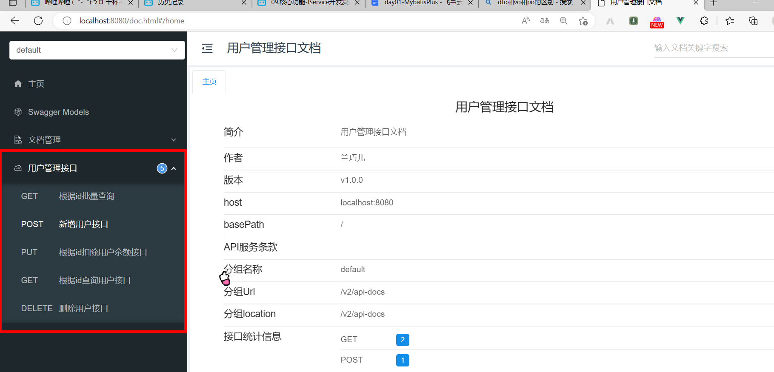This screenshot has height=372, width=774.
Task: Open GET 根据id查询用户接口 endpoint
Action: pos(93,280)
